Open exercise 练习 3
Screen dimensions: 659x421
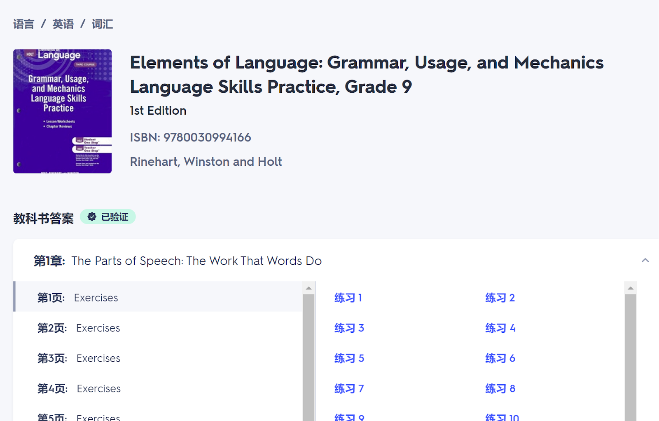pos(349,328)
